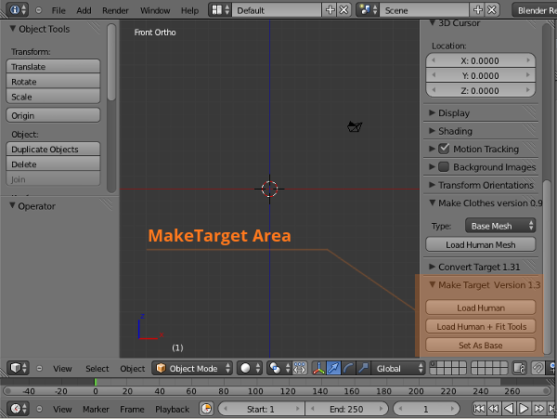Viewport: 557px width, 419px height.
Task: Click the Rotate button
Action: coord(53,82)
